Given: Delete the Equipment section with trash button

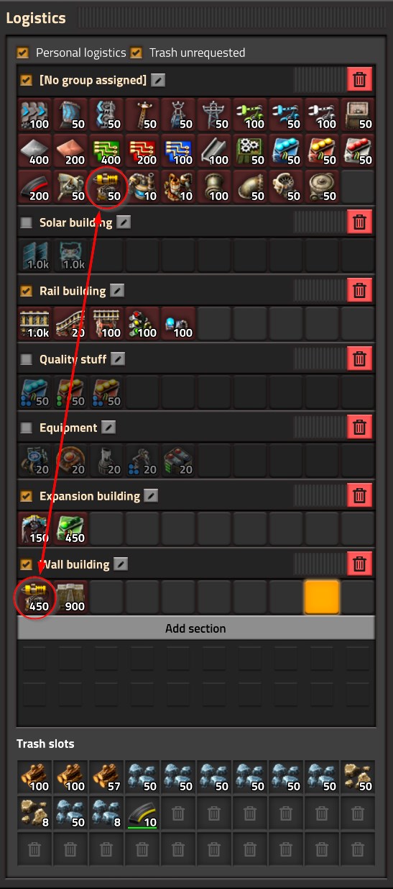Looking at the screenshot, I should (x=360, y=428).
